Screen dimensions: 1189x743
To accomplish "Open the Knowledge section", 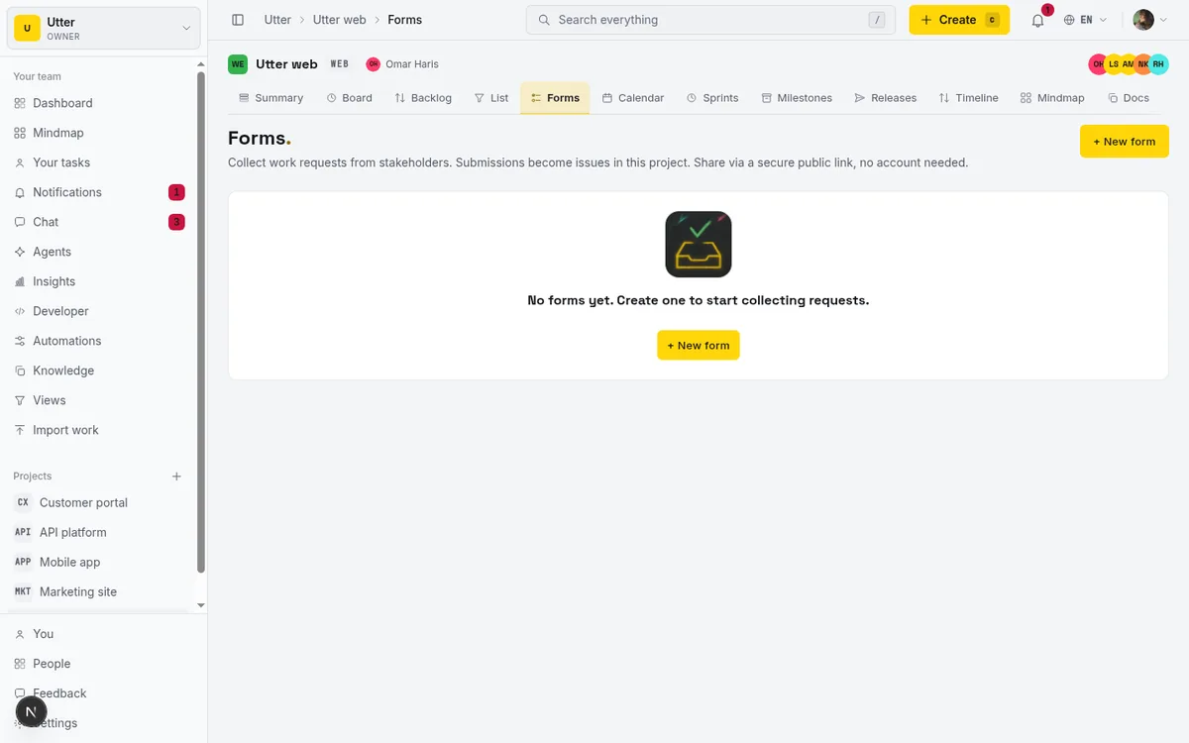I will point(101,371).
